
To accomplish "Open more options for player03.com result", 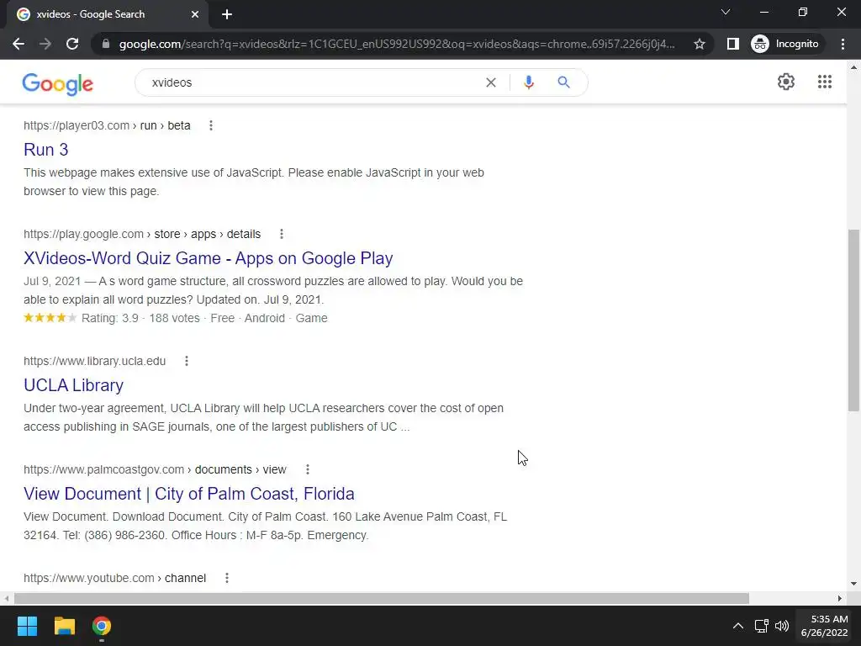I will 211,125.
